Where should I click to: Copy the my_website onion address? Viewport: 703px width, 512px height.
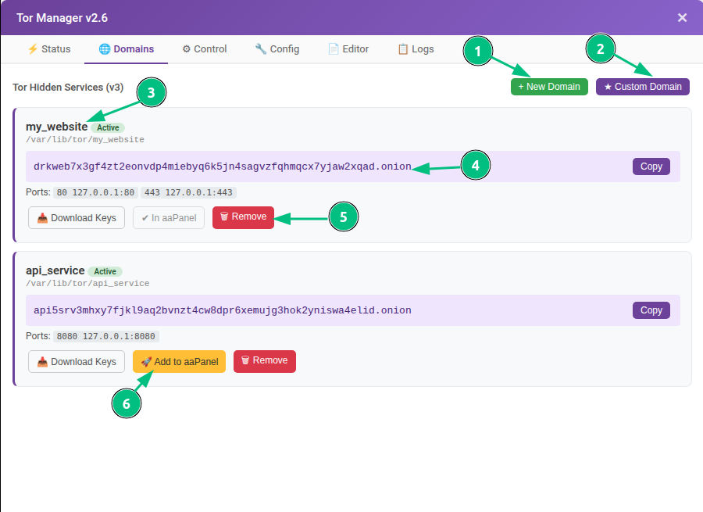pyautogui.click(x=651, y=166)
